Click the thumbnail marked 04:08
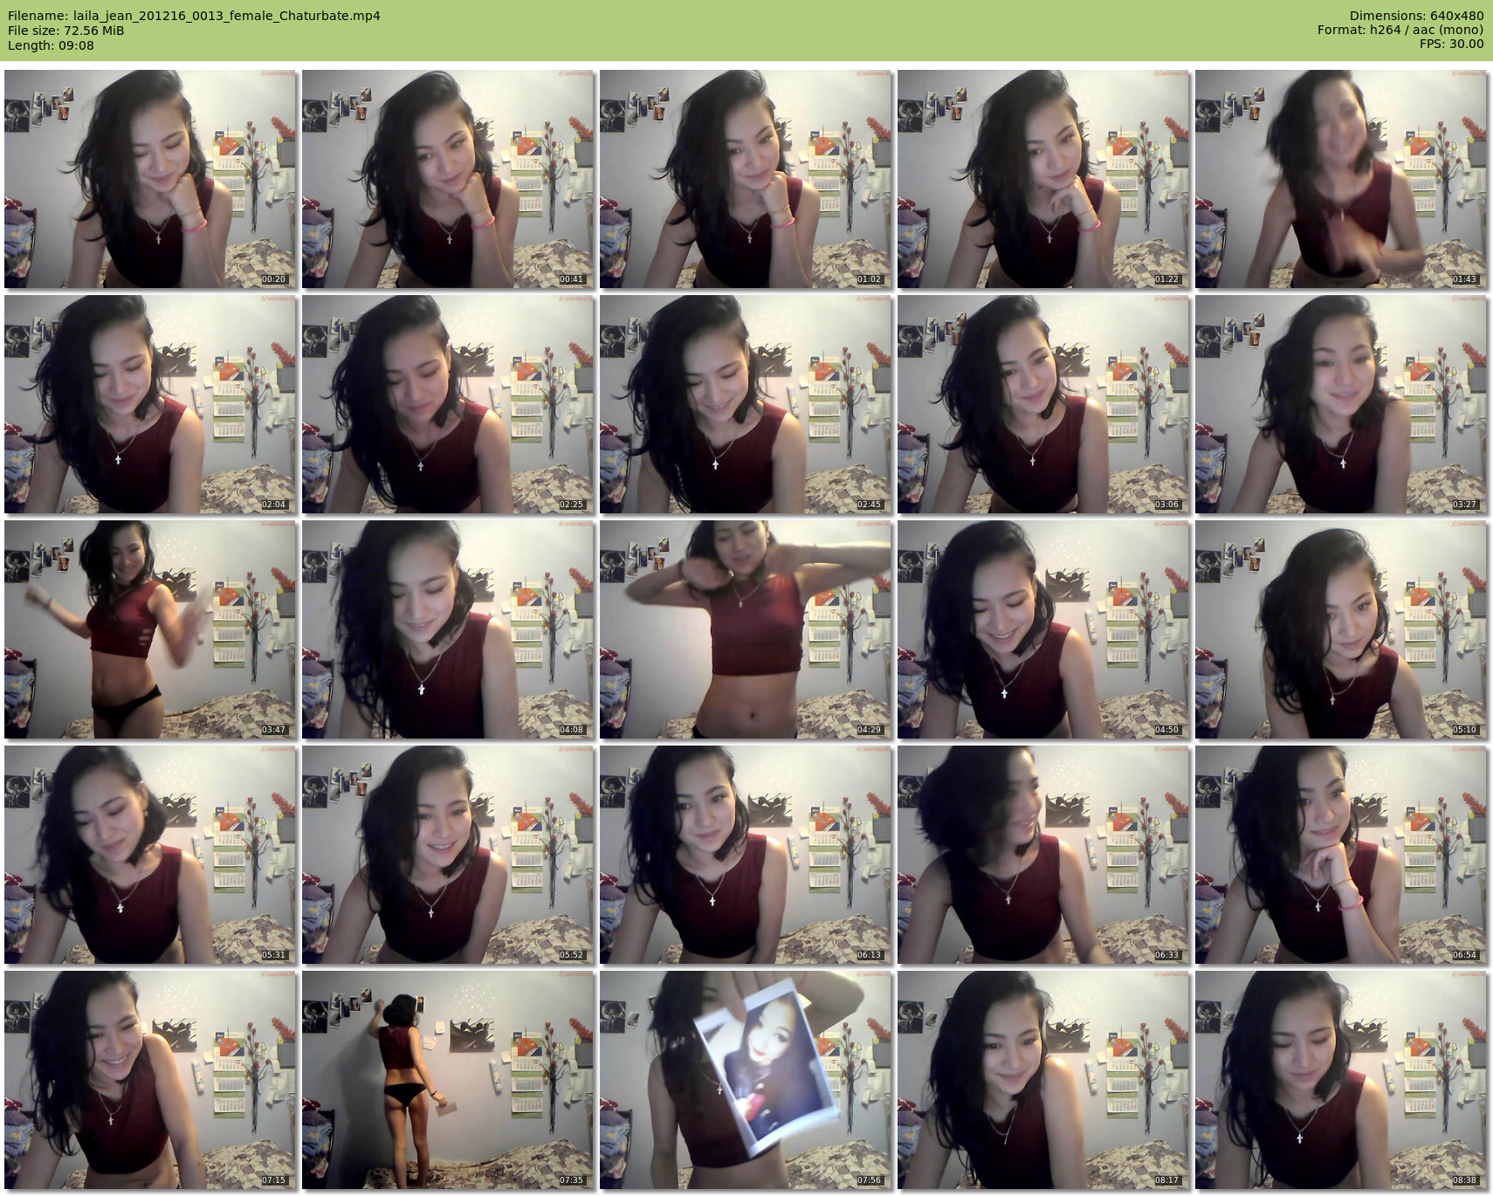 (x=448, y=629)
